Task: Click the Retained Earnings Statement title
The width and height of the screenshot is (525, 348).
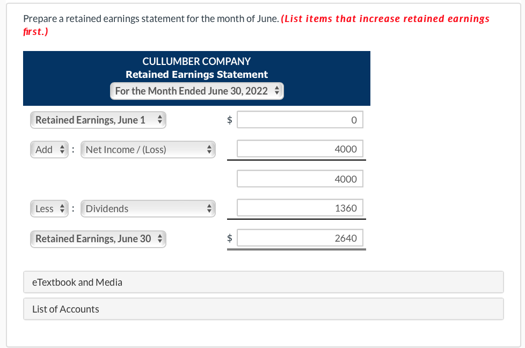Action: pos(196,74)
